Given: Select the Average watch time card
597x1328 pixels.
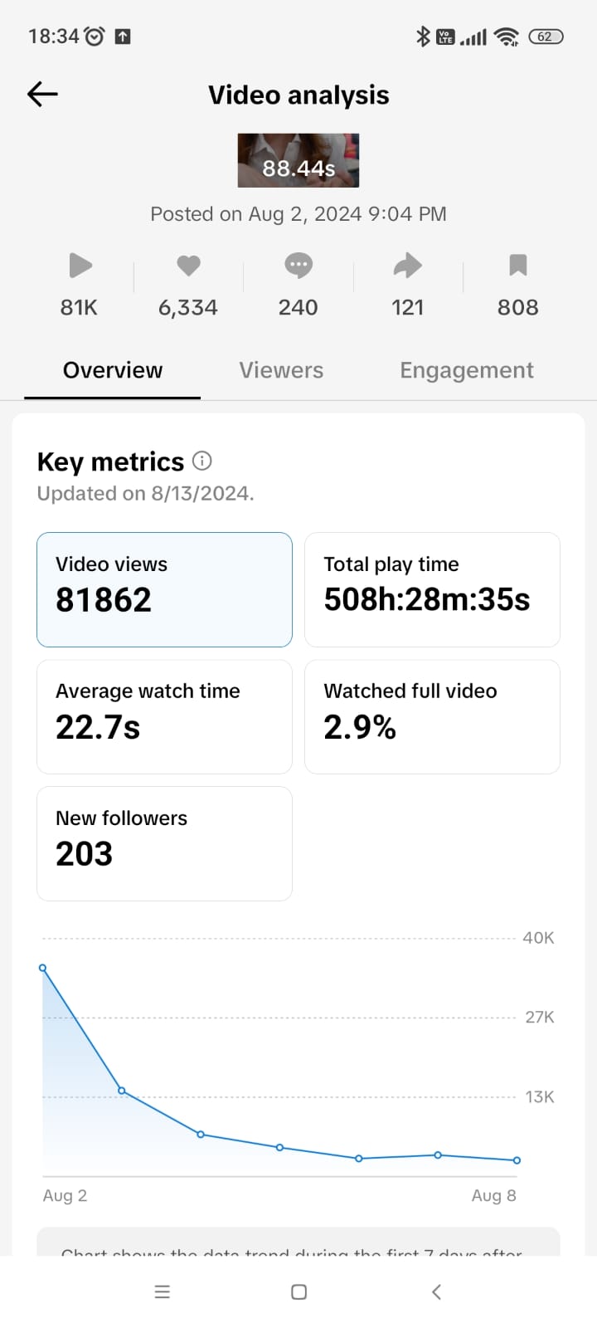Looking at the screenshot, I should tap(164, 716).
